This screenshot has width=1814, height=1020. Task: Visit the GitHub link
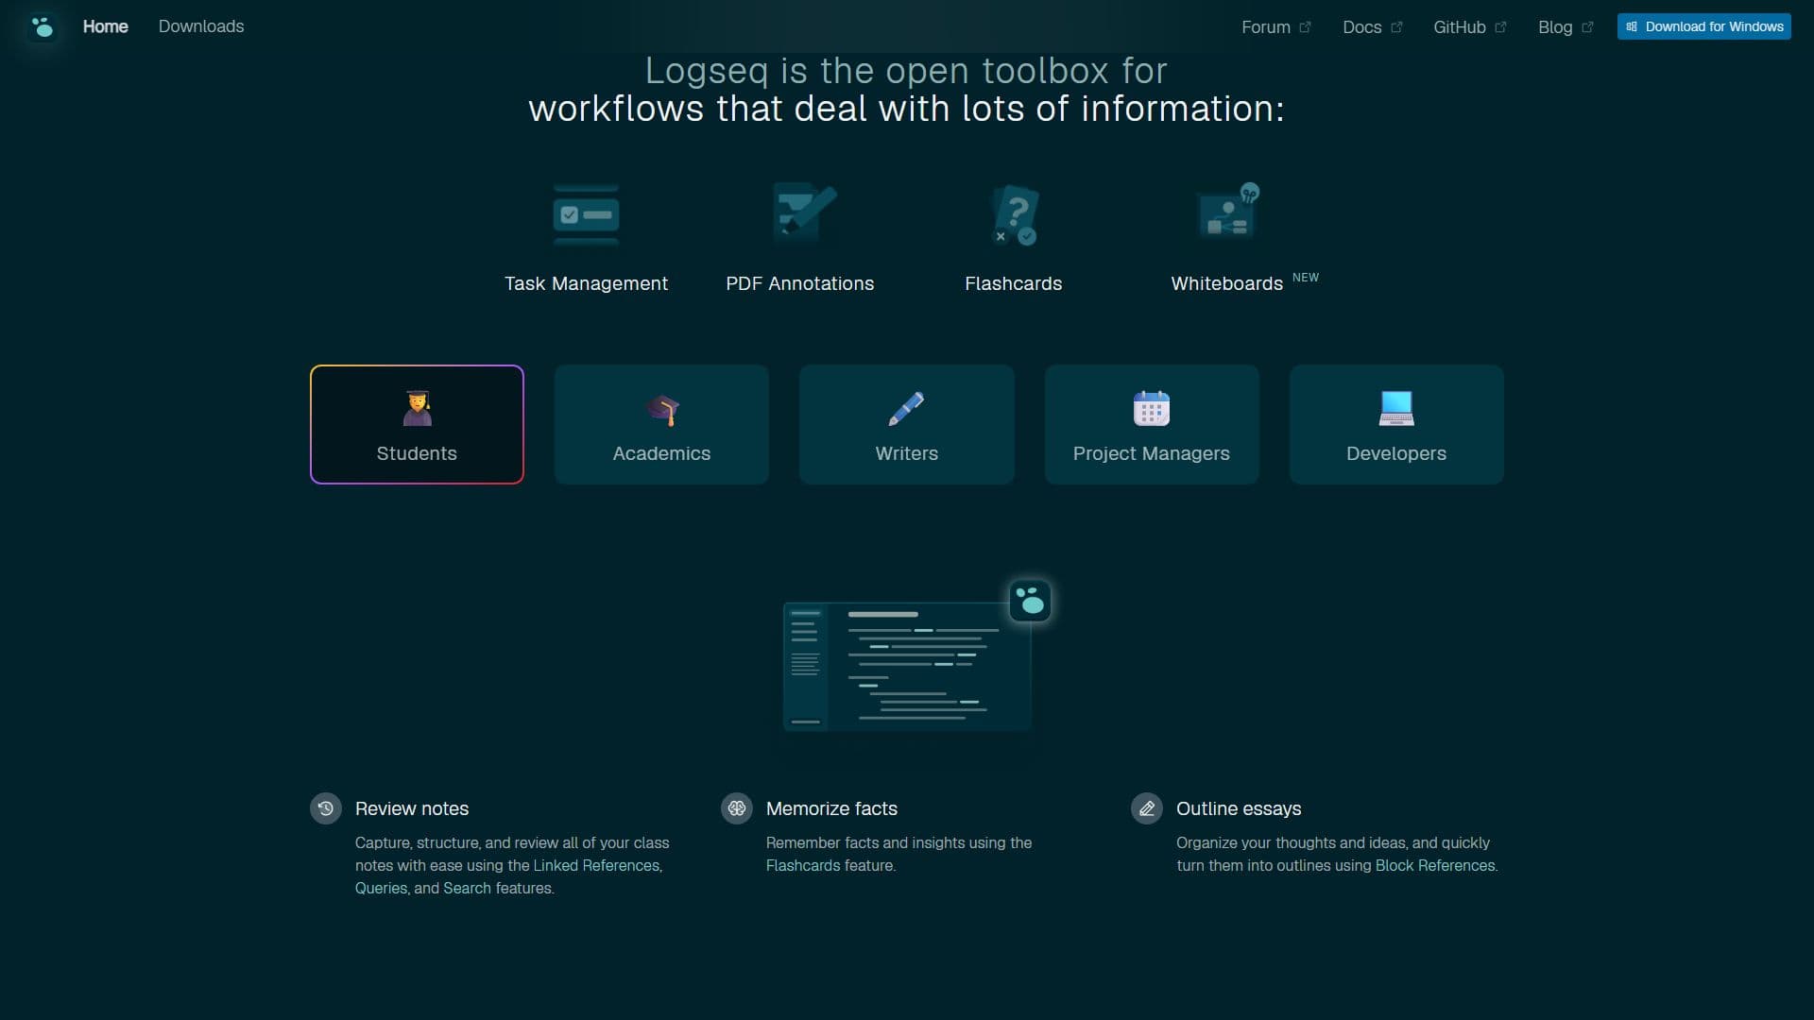pos(1460,27)
